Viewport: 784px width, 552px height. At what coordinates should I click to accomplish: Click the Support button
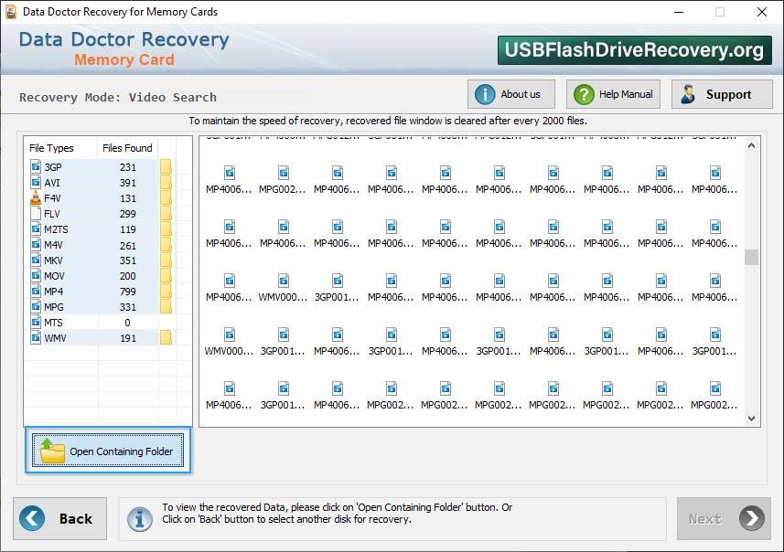[722, 94]
